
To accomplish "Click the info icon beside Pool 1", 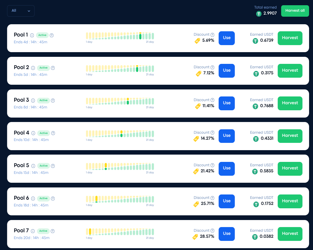I will pyautogui.click(x=32, y=35).
